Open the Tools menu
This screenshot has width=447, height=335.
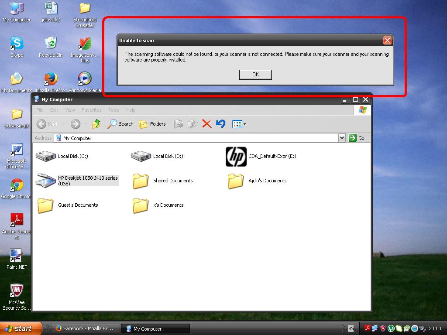pos(114,110)
